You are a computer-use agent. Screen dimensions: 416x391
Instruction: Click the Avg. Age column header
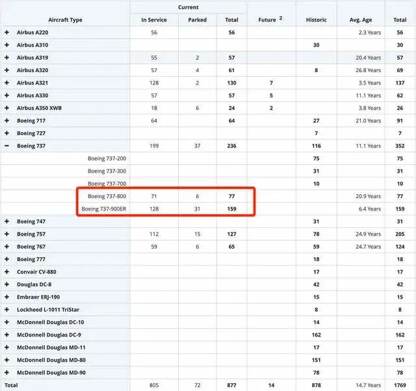[361, 20]
